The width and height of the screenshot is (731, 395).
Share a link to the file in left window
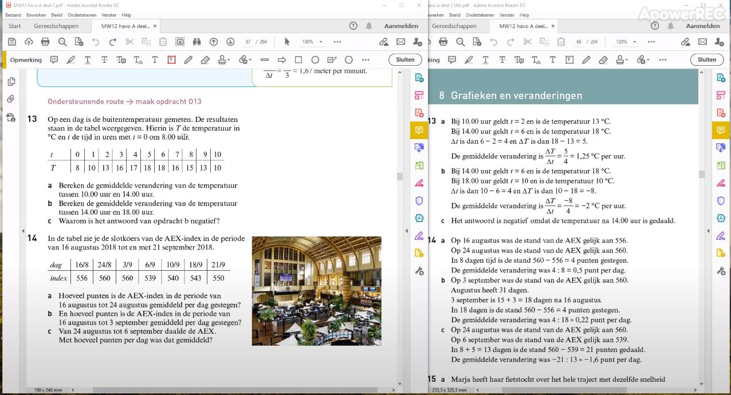(x=384, y=42)
